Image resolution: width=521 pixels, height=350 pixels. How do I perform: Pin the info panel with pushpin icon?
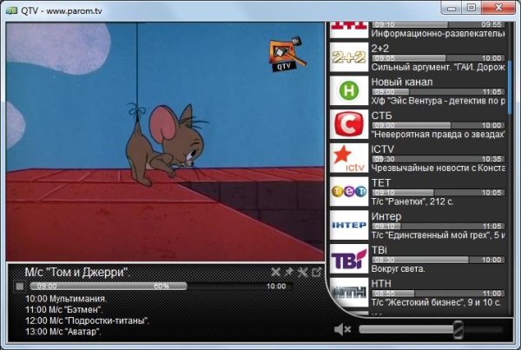pyautogui.click(x=288, y=272)
